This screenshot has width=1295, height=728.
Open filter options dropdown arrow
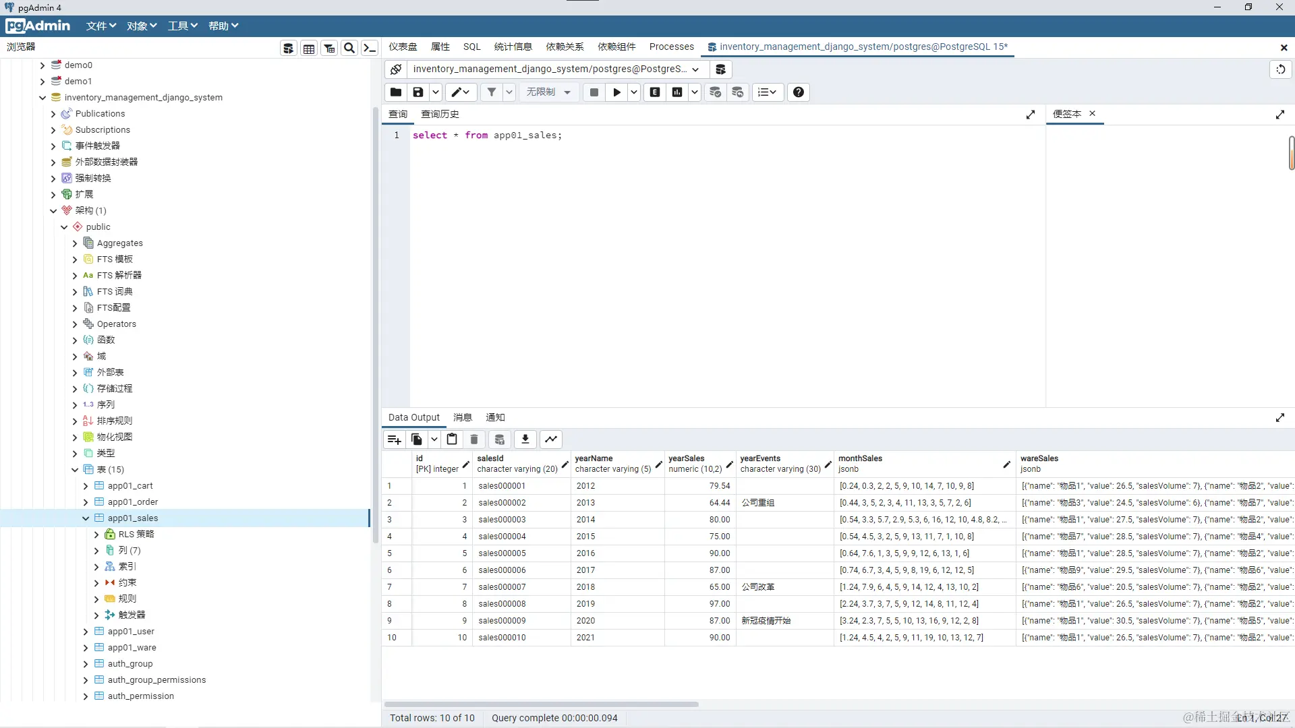[x=509, y=92]
